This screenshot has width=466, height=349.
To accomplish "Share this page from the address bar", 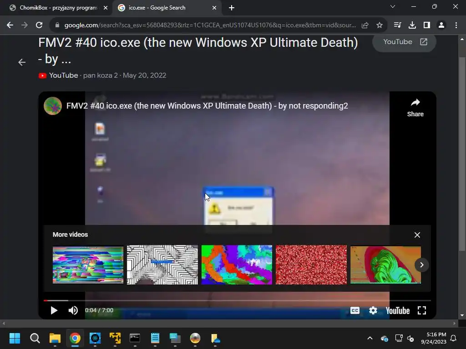I will [x=365, y=25].
